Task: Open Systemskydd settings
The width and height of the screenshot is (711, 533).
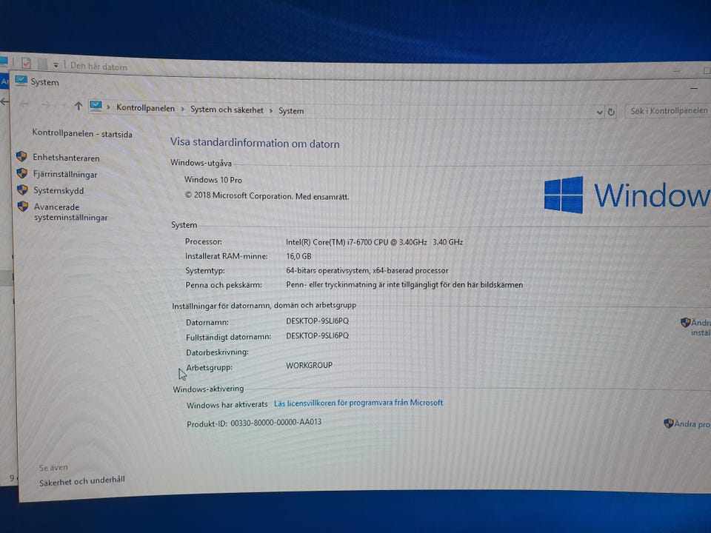Action: tap(59, 190)
